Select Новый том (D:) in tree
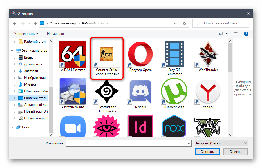Image resolution: width=262 pixels, height=168 pixels. [36, 111]
